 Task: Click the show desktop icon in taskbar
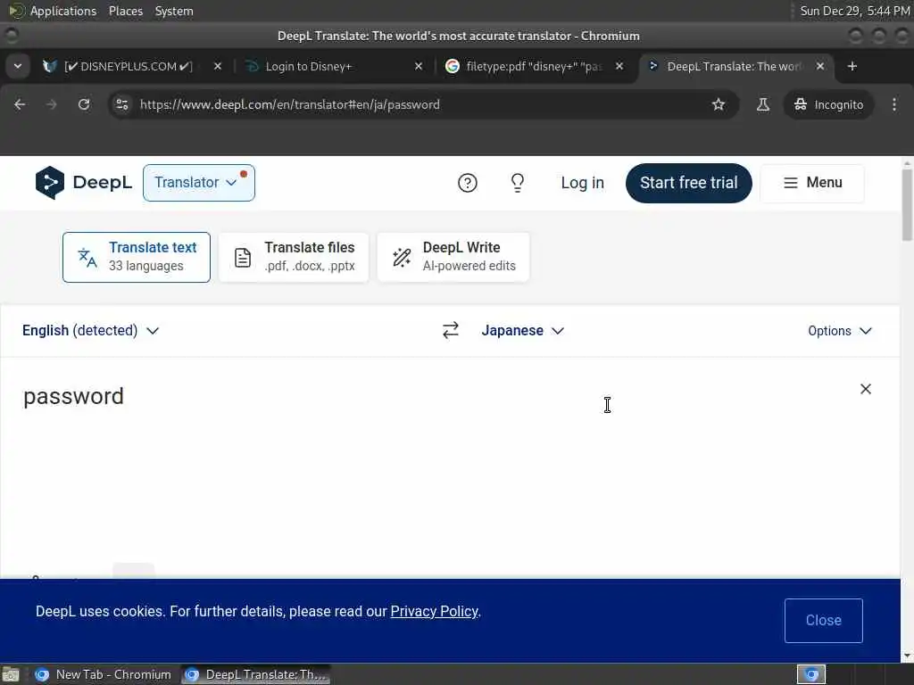[11, 674]
